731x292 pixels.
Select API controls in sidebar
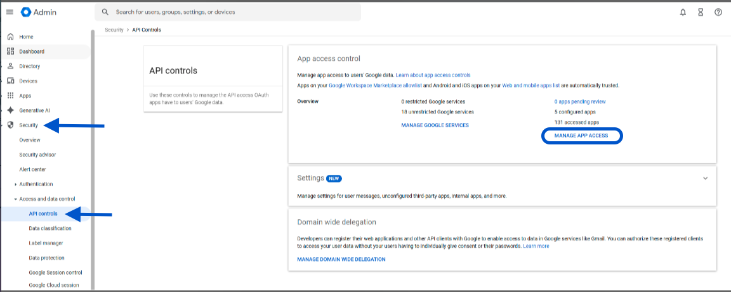(43, 213)
